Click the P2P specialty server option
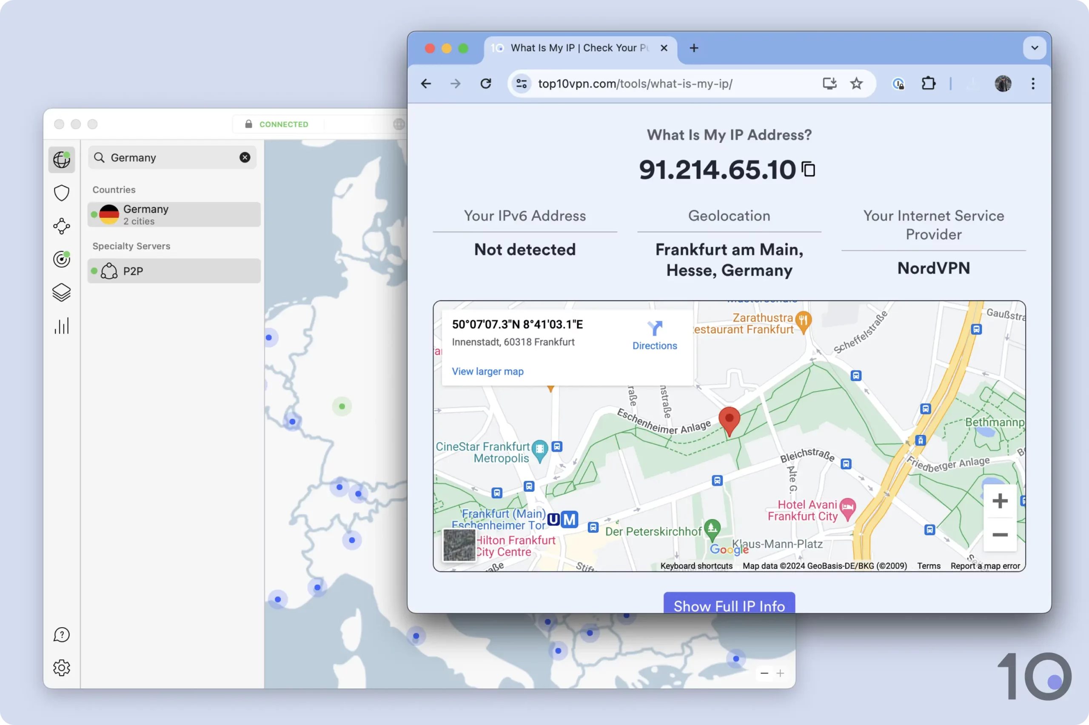The image size is (1089, 725). (174, 270)
